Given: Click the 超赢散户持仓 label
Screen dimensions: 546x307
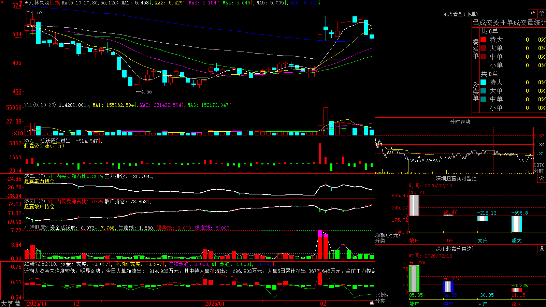Looking at the screenshot, I should (39, 206).
